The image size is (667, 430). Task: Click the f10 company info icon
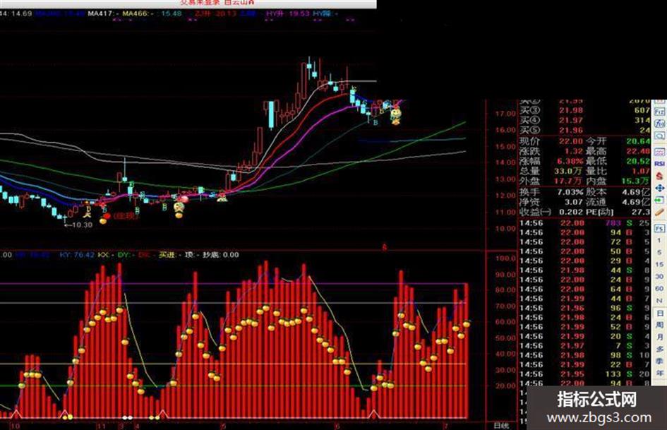coord(659,124)
